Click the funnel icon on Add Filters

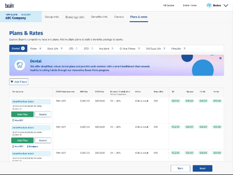(12, 82)
